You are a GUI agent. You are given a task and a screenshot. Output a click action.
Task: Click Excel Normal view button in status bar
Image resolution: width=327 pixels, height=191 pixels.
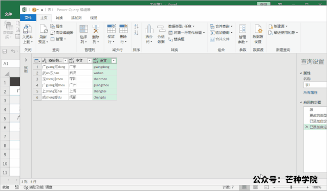click(244, 187)
